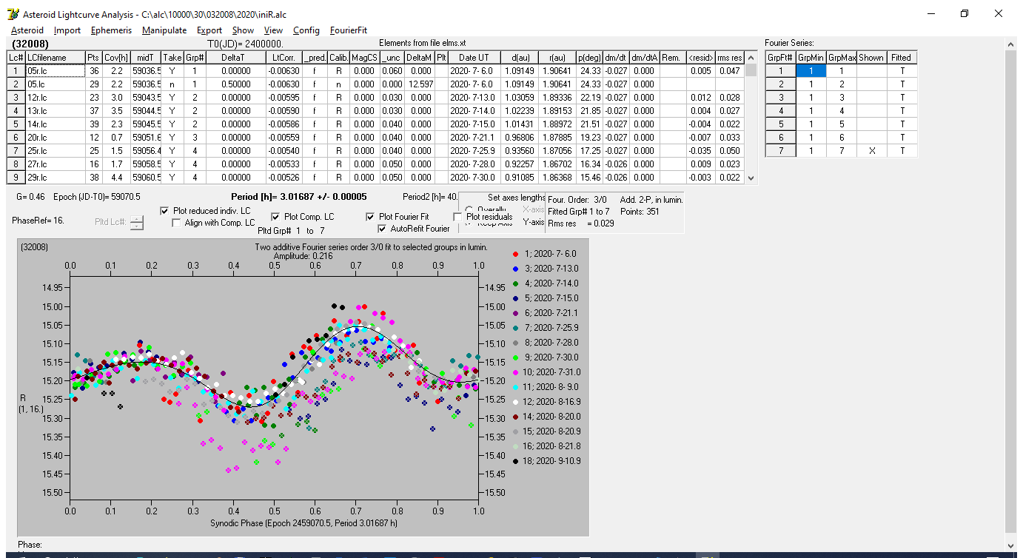Image resolution: width=1023 pixels, height=558 pixels.
Task: Click the Period [h]= 3.01687 value text
Action: (x=300, y=198)
